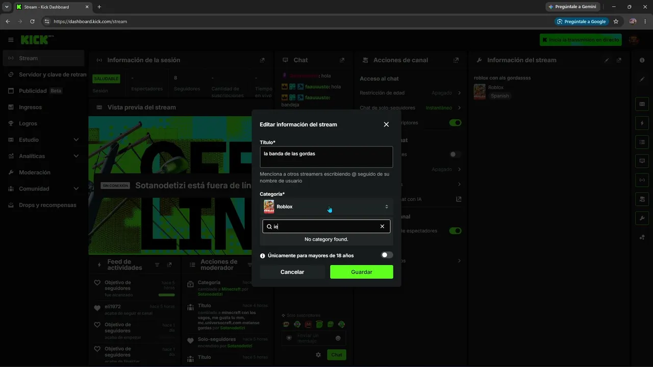This screenshot has width=653, height=367.
Task: Click the Enviar un mensaje field
Action: [314, 338]
